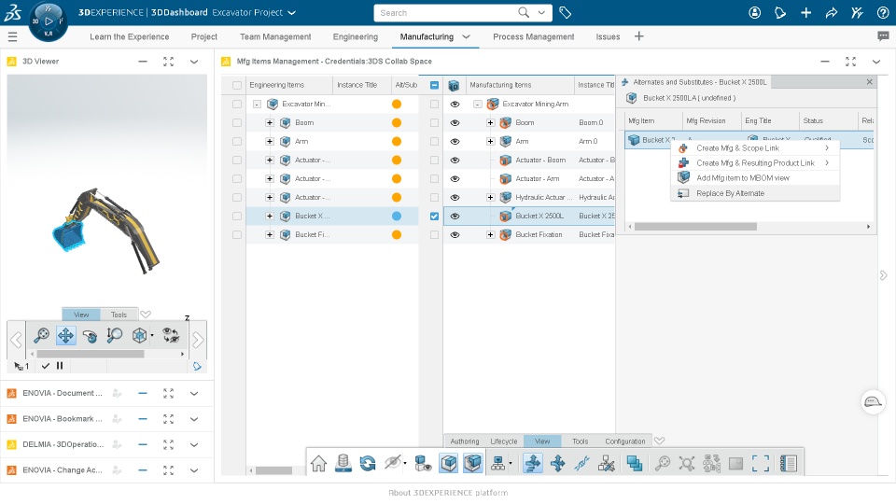Toggle visibility eye for Bucket Fixation
This screenshot has height=504, width=896.
pyautogui.click(x=455, y=235)
